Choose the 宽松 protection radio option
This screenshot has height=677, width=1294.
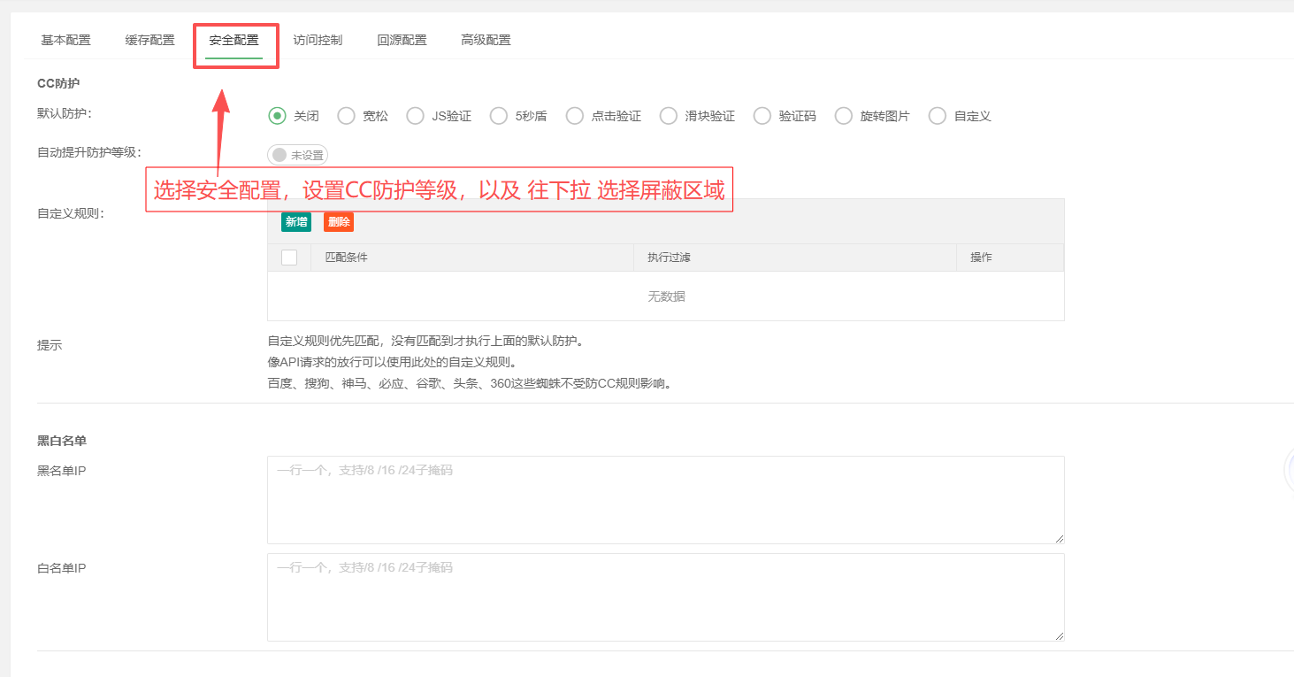347,116
